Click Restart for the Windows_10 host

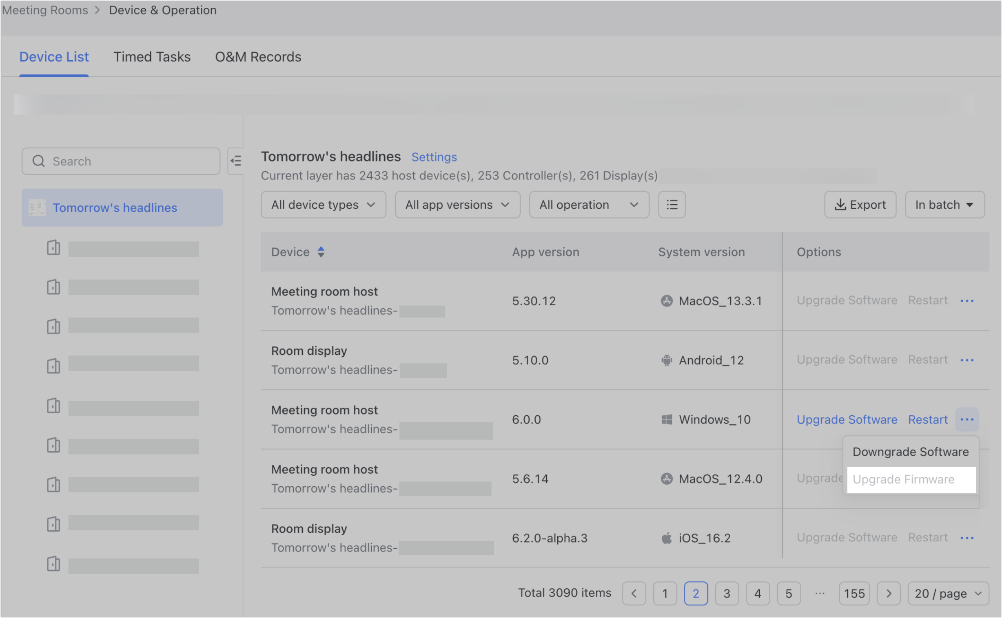[x=928, y=419]
